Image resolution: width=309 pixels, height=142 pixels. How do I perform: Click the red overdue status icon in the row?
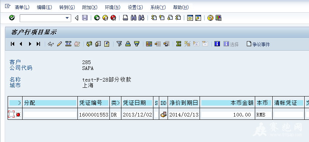[x=18, y=115]
